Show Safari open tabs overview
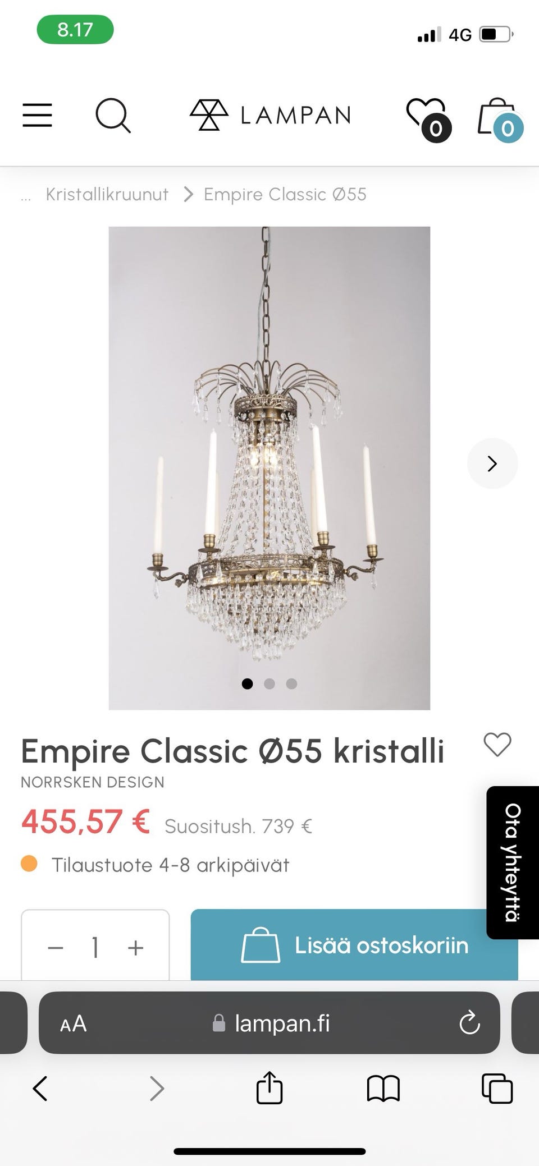Viewport: 539px width, 1166px height. [497, 1089]
